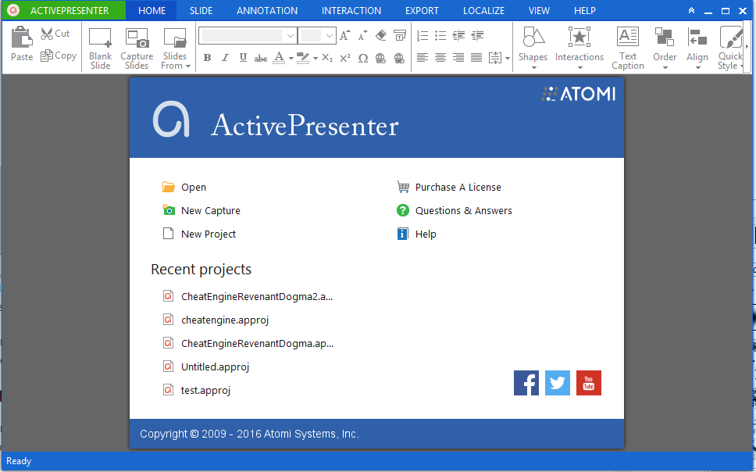756x472 pixels.
Task: Center align the text
Action: pos(440,58)
